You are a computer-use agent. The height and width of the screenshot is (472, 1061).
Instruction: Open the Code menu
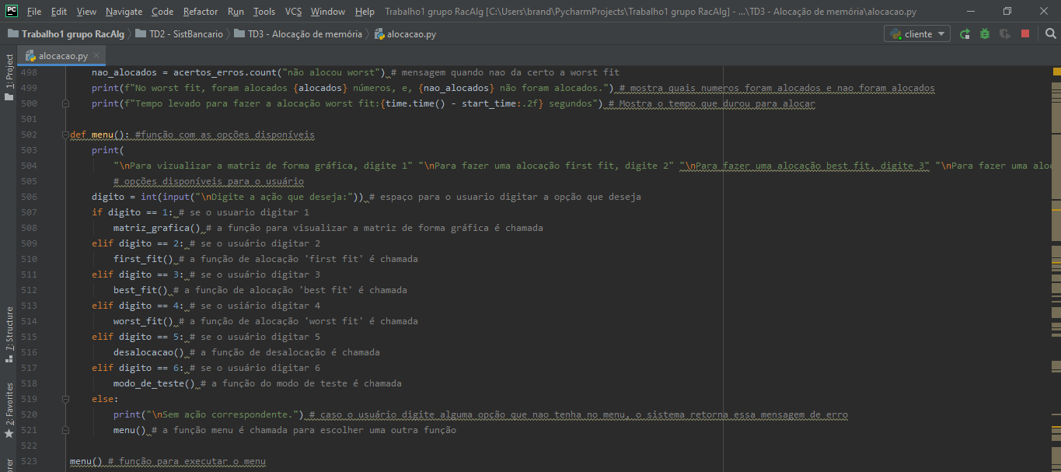(x=162, y=12)
